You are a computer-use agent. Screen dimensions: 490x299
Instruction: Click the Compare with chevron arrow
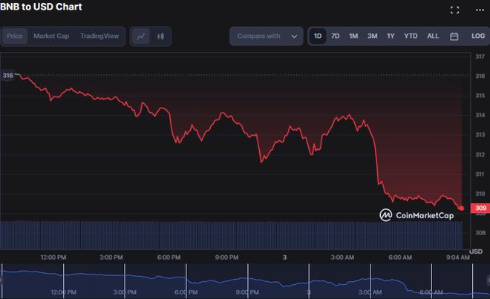click(294, 36)
